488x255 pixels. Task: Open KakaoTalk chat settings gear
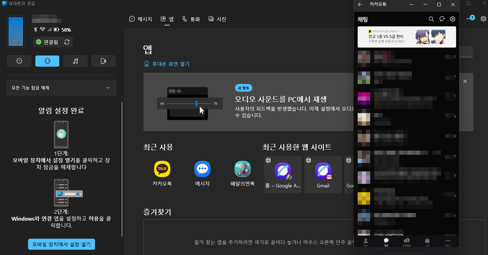click(452, 19)
